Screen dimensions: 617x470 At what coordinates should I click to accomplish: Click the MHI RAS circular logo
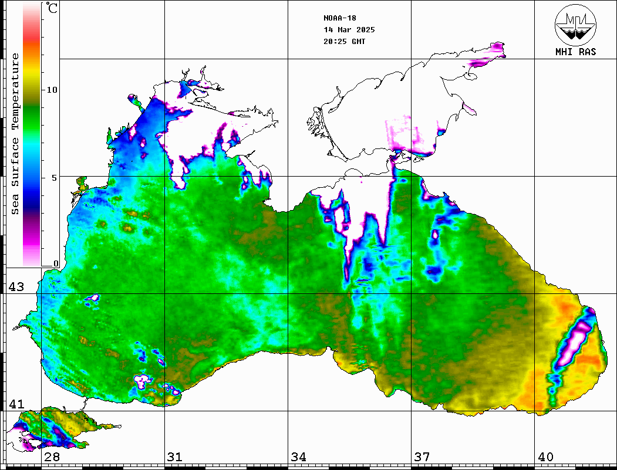pyautogui.click(x=575, y=25)
